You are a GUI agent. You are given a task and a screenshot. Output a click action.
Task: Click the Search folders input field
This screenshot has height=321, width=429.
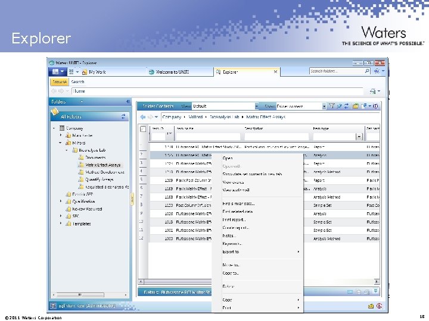(x=337, y=71)
